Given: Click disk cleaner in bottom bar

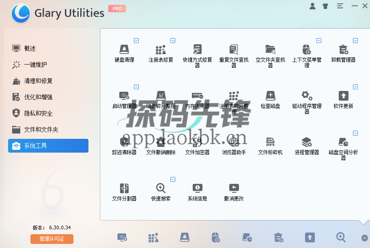Looking at the screenshot, I should coord(185,237).
